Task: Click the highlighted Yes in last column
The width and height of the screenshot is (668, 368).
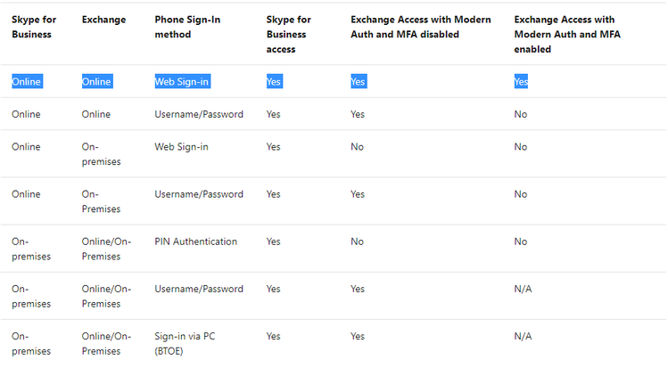Action: (521, 82)
